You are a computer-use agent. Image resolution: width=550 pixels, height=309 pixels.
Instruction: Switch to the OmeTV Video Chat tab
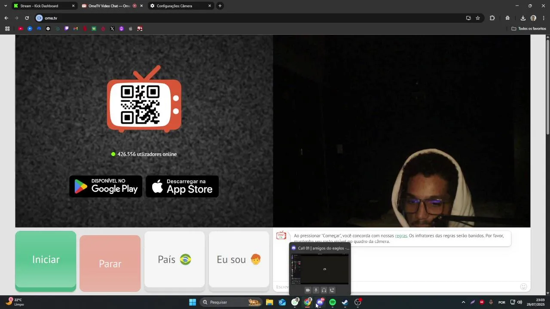[113, 6]
